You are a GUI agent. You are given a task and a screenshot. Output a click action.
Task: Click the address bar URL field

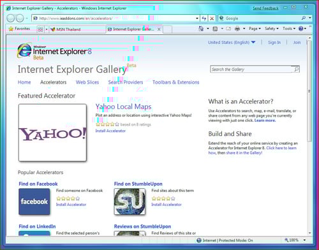(114, 18)
